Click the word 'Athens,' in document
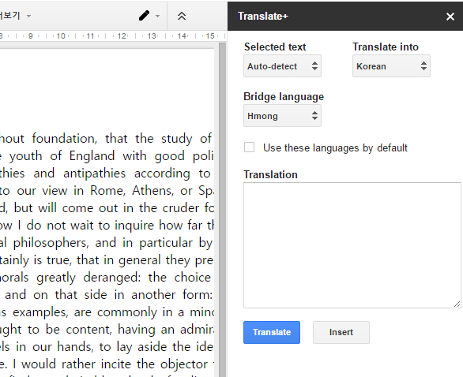Viewport: 463px width, 377px height. (152, 191)
